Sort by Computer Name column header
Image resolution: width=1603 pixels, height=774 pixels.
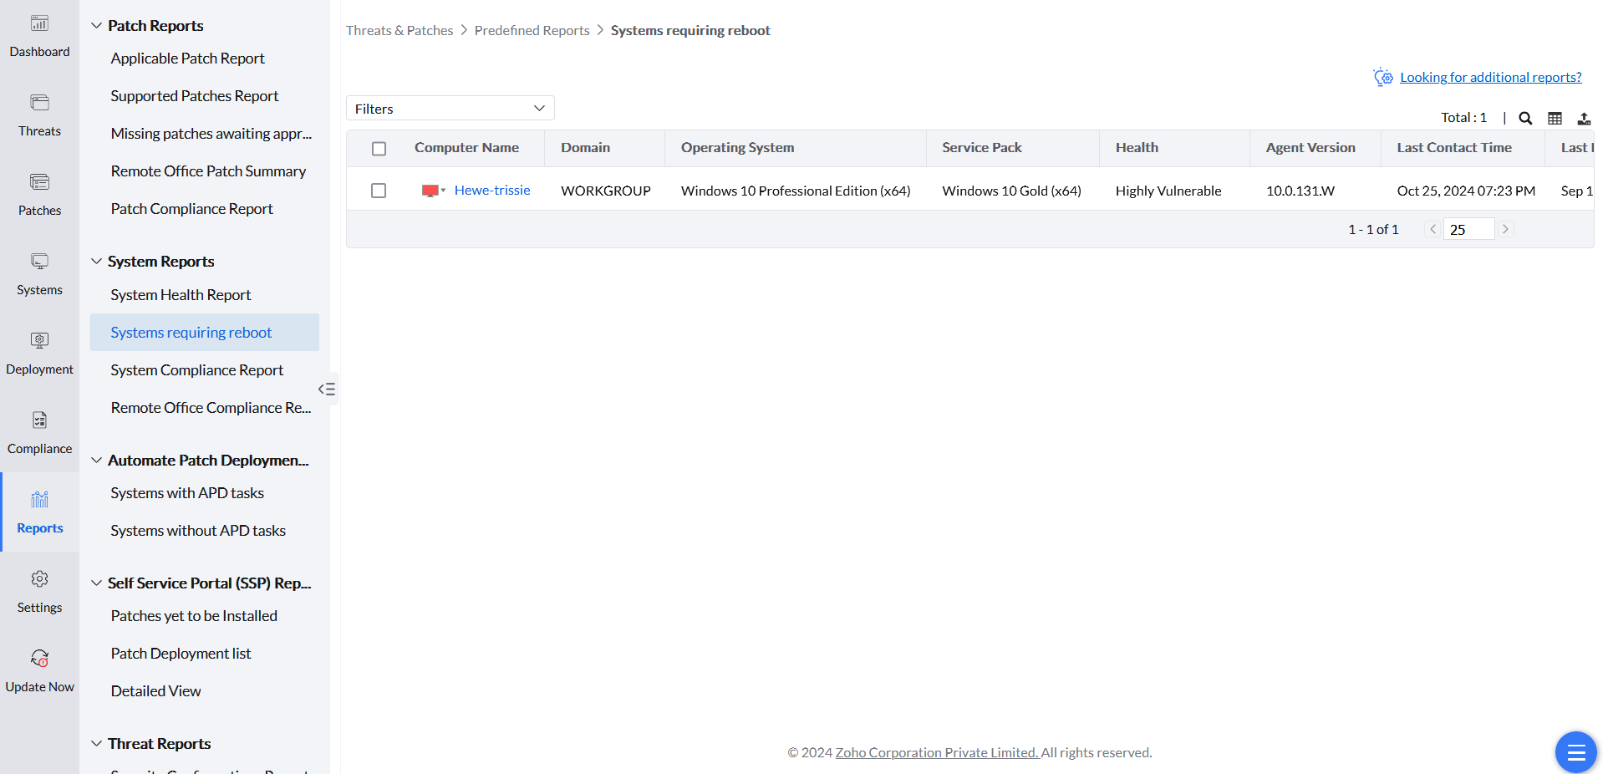pyautogui.click(x=466, y=148)
